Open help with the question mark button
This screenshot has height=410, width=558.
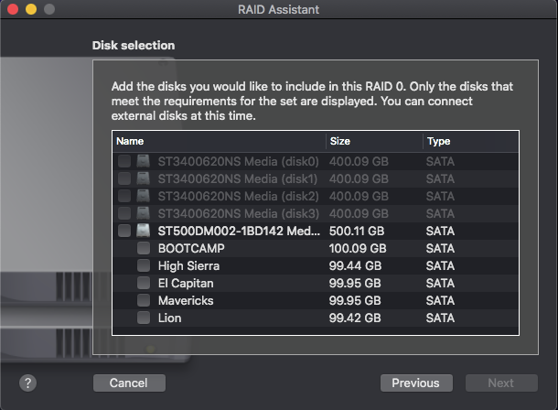coord(27,383)
